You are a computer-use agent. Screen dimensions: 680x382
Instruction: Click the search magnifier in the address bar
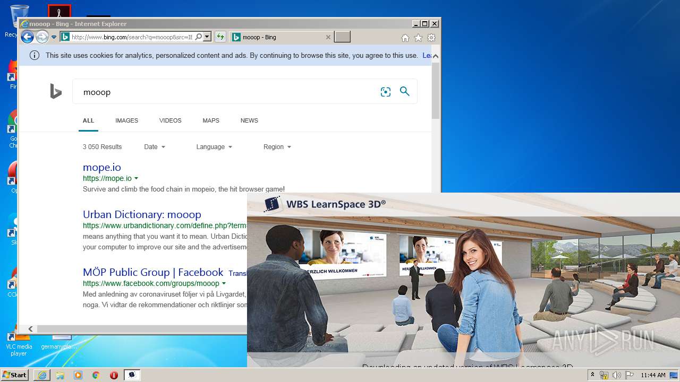pos(198,37)
